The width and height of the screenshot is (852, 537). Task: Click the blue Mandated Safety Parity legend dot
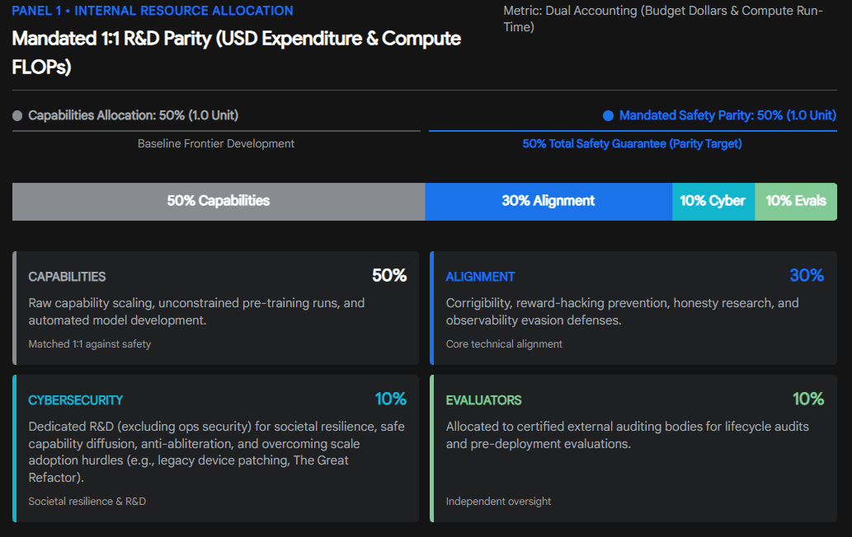[608, 115]
